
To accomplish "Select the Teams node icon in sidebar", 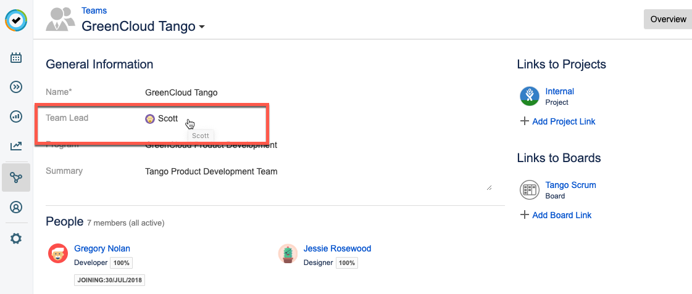I will [16, 178].
